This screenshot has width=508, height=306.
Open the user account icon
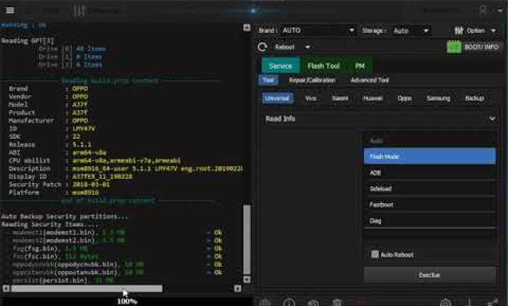click(483, 10)
